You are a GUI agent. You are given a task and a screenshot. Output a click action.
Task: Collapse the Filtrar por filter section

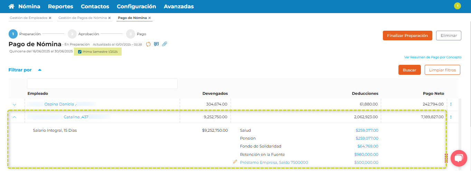(40, 70)
